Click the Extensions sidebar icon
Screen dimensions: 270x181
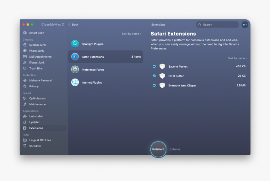(x=25, y=128)
